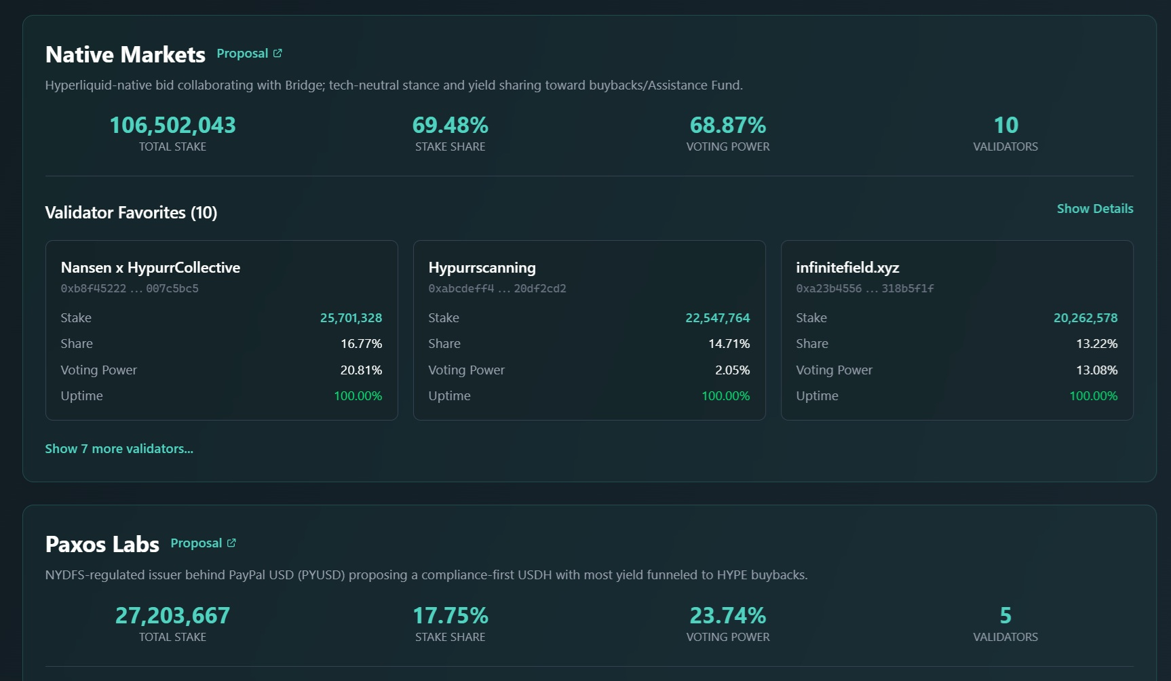1171x681 pixels.
Task: Open external link icon beside Native Markets Proposal
Action: click(277, 54)
